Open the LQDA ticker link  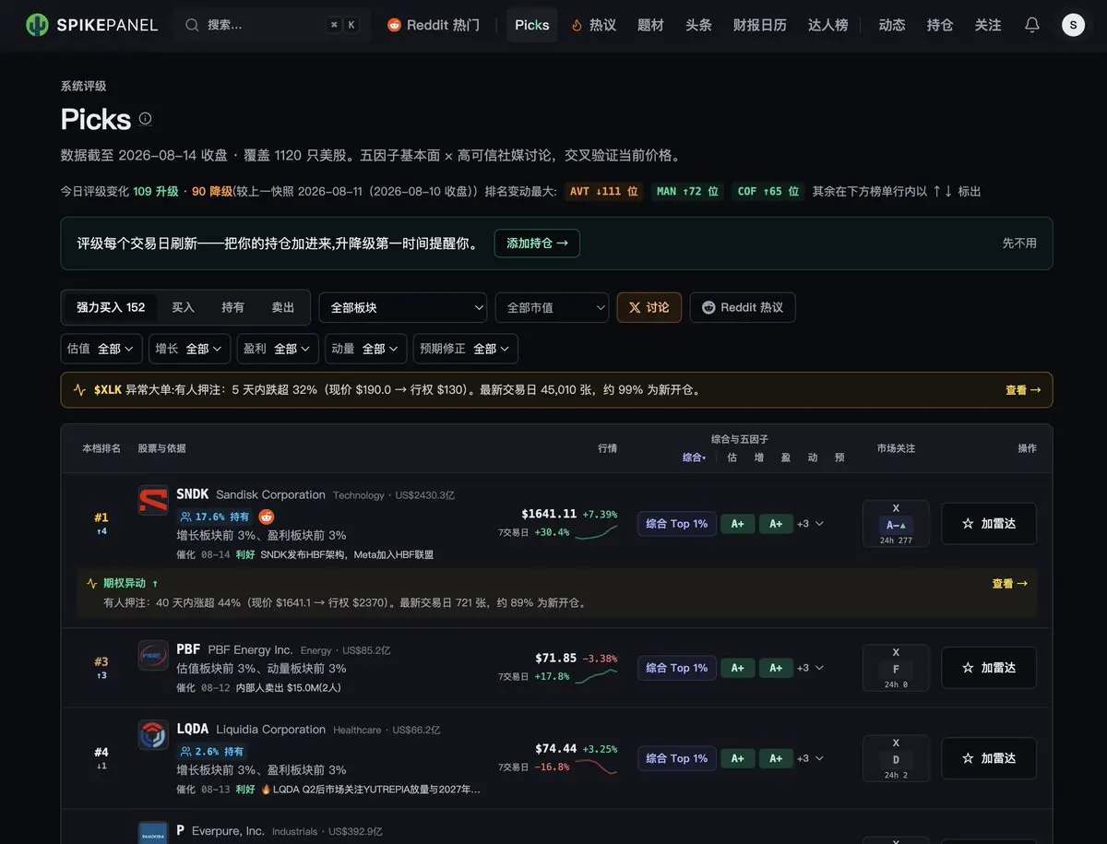[x=193, y=729]
